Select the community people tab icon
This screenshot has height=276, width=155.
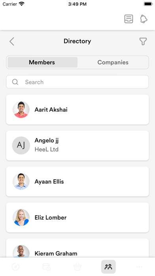(108, 267)
